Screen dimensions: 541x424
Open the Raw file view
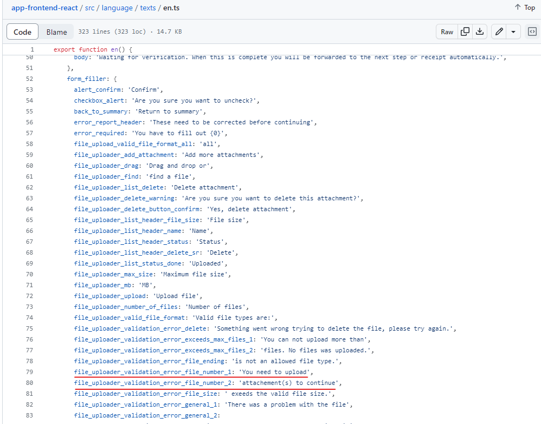click(x=447, y=32)
